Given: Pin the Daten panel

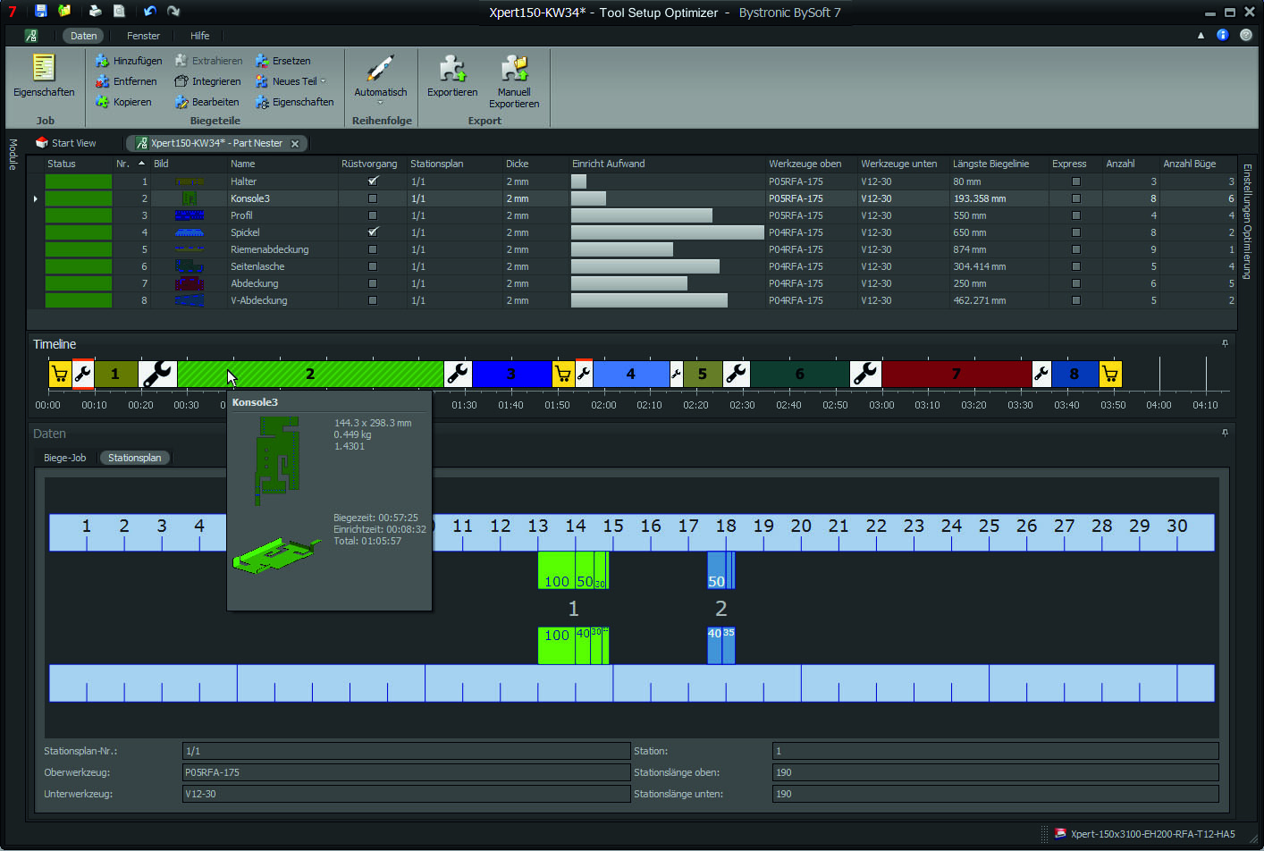Looking at the screenshot, I should pos(1225,433).
